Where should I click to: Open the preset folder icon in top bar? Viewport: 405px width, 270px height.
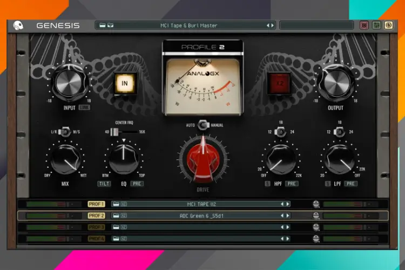coord(103,25)
